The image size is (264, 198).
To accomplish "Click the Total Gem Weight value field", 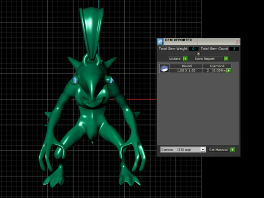I will pyautogui.click(x=194, y=49).
